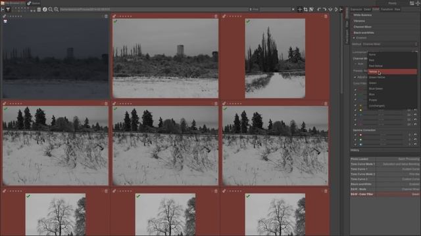Select Tone Curve Mode 1 history entry

click(385, 164)
